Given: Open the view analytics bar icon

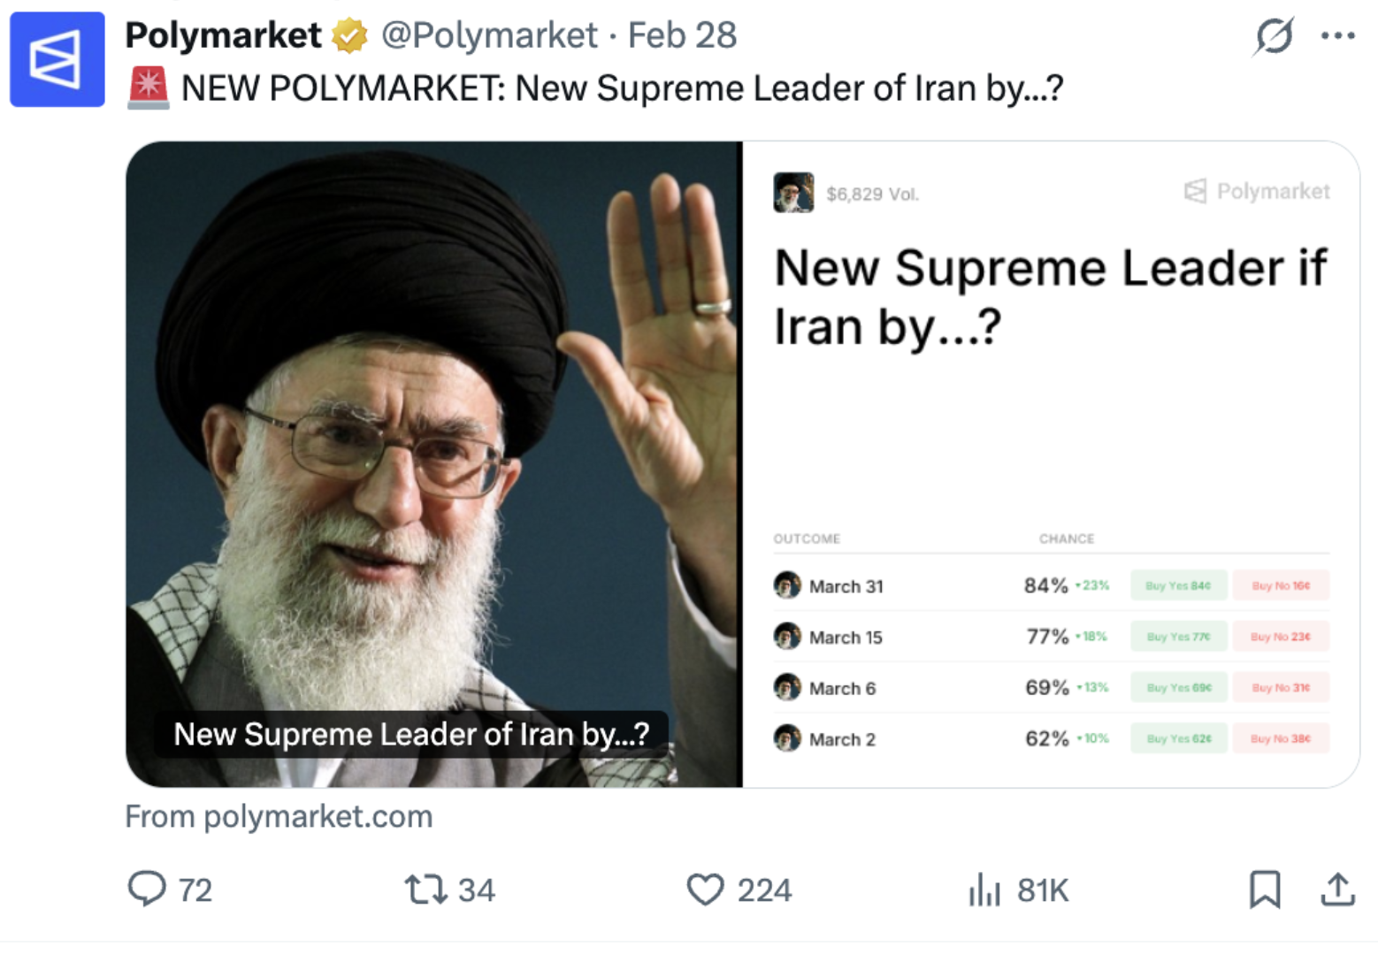Looking at the screenshot, I should [984, 889].
